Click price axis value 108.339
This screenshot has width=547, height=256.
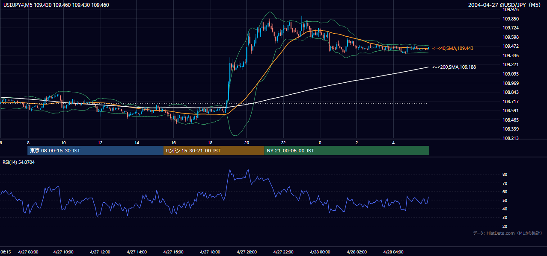click(x=511, y=129)
